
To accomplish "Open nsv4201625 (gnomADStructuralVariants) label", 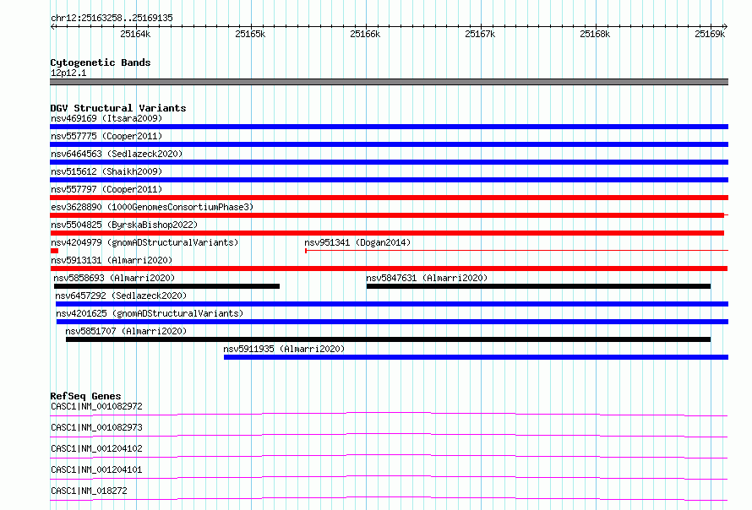I will pos(150,313).
